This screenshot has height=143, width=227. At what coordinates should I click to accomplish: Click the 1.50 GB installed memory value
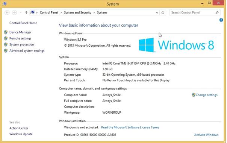[x=107, y=69]
